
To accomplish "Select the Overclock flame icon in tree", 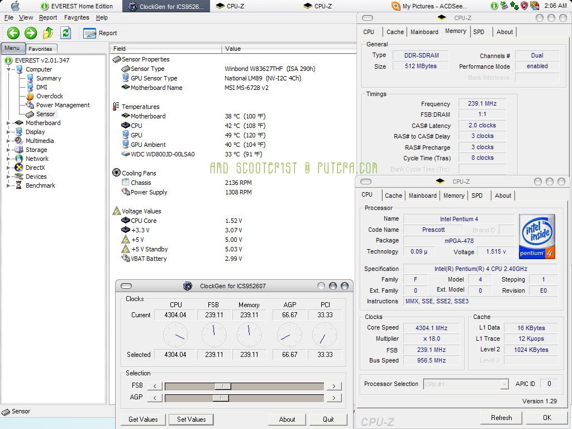I will (x=30, y=96).
